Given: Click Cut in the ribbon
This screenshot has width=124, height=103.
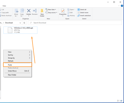Looking at the screenshot, I should 2,9.
